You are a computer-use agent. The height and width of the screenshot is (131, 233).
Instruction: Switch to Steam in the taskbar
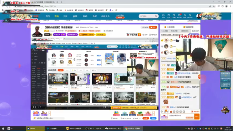pyautogui.click(x=35, y=128)
